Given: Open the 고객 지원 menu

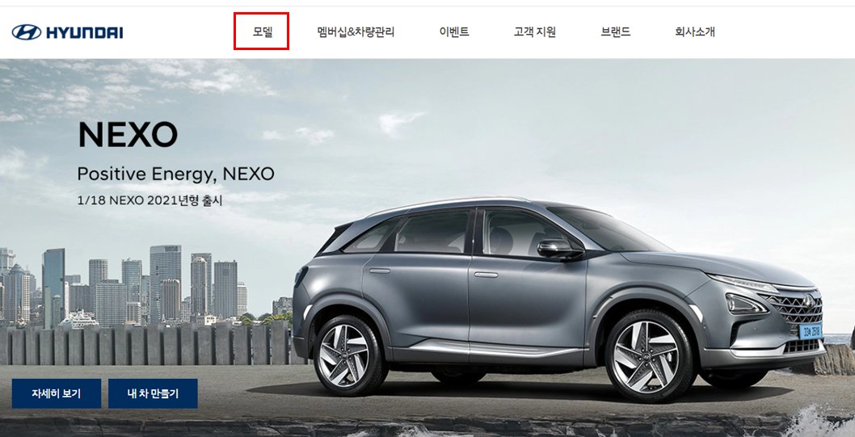Looking at the screenshot, I should 534,32.
